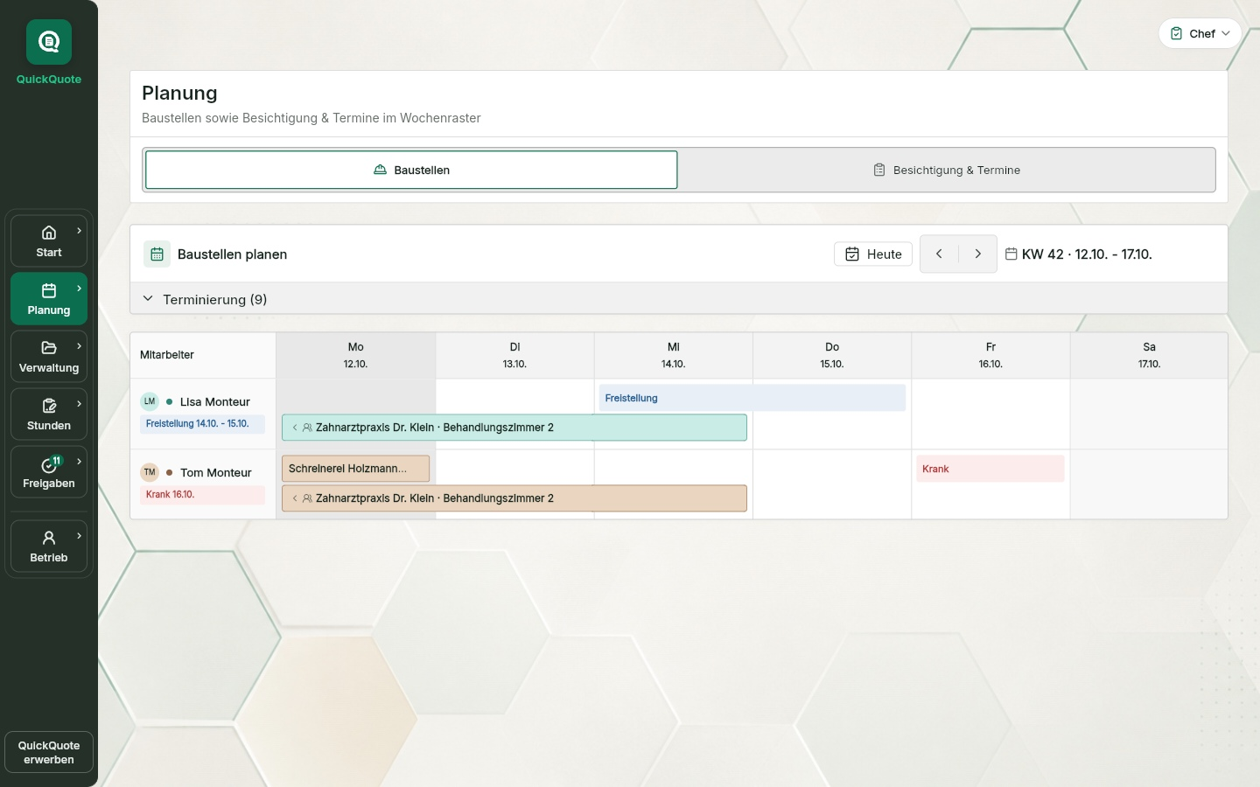The height and width of the screenshot is (787, 1260).
Task: Click the Fr 16.10. column header
Action: point(990,355)
